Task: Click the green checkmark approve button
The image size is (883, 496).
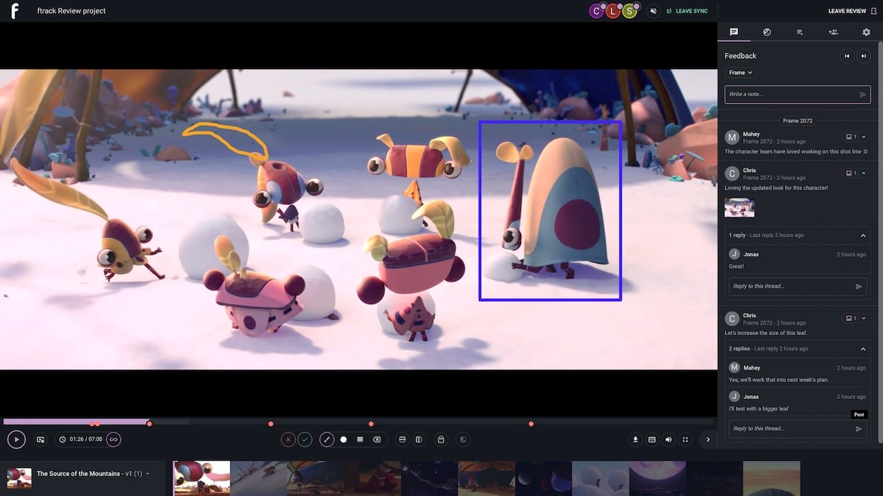Action: pos(305,439)
